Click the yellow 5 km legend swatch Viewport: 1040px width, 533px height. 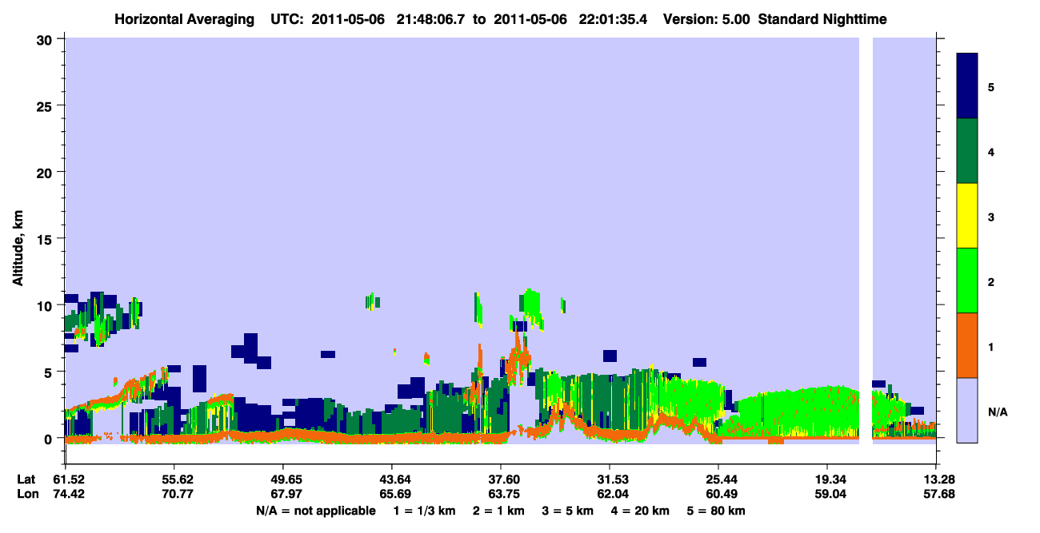tap(967, 216)
